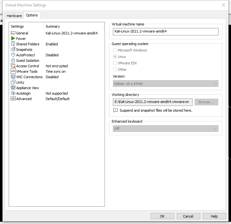This screenshot has width=231, height=224.
Task: Switch to the Hardware tab
Action: 14,16
